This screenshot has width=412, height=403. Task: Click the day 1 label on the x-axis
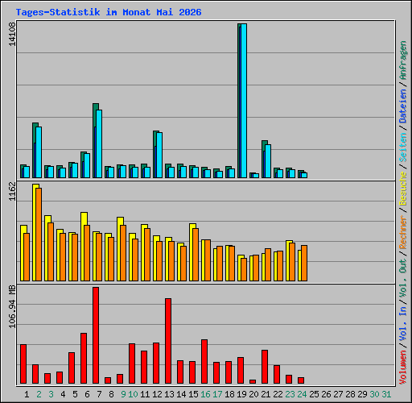(27, 394)
